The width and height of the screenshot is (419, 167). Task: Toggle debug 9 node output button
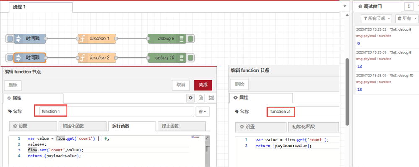point(191,39)
